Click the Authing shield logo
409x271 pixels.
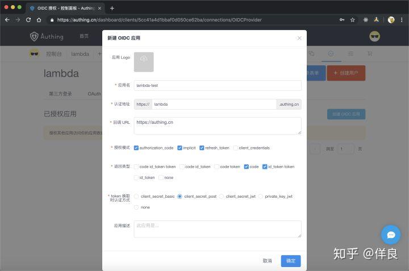pos(34,36)
